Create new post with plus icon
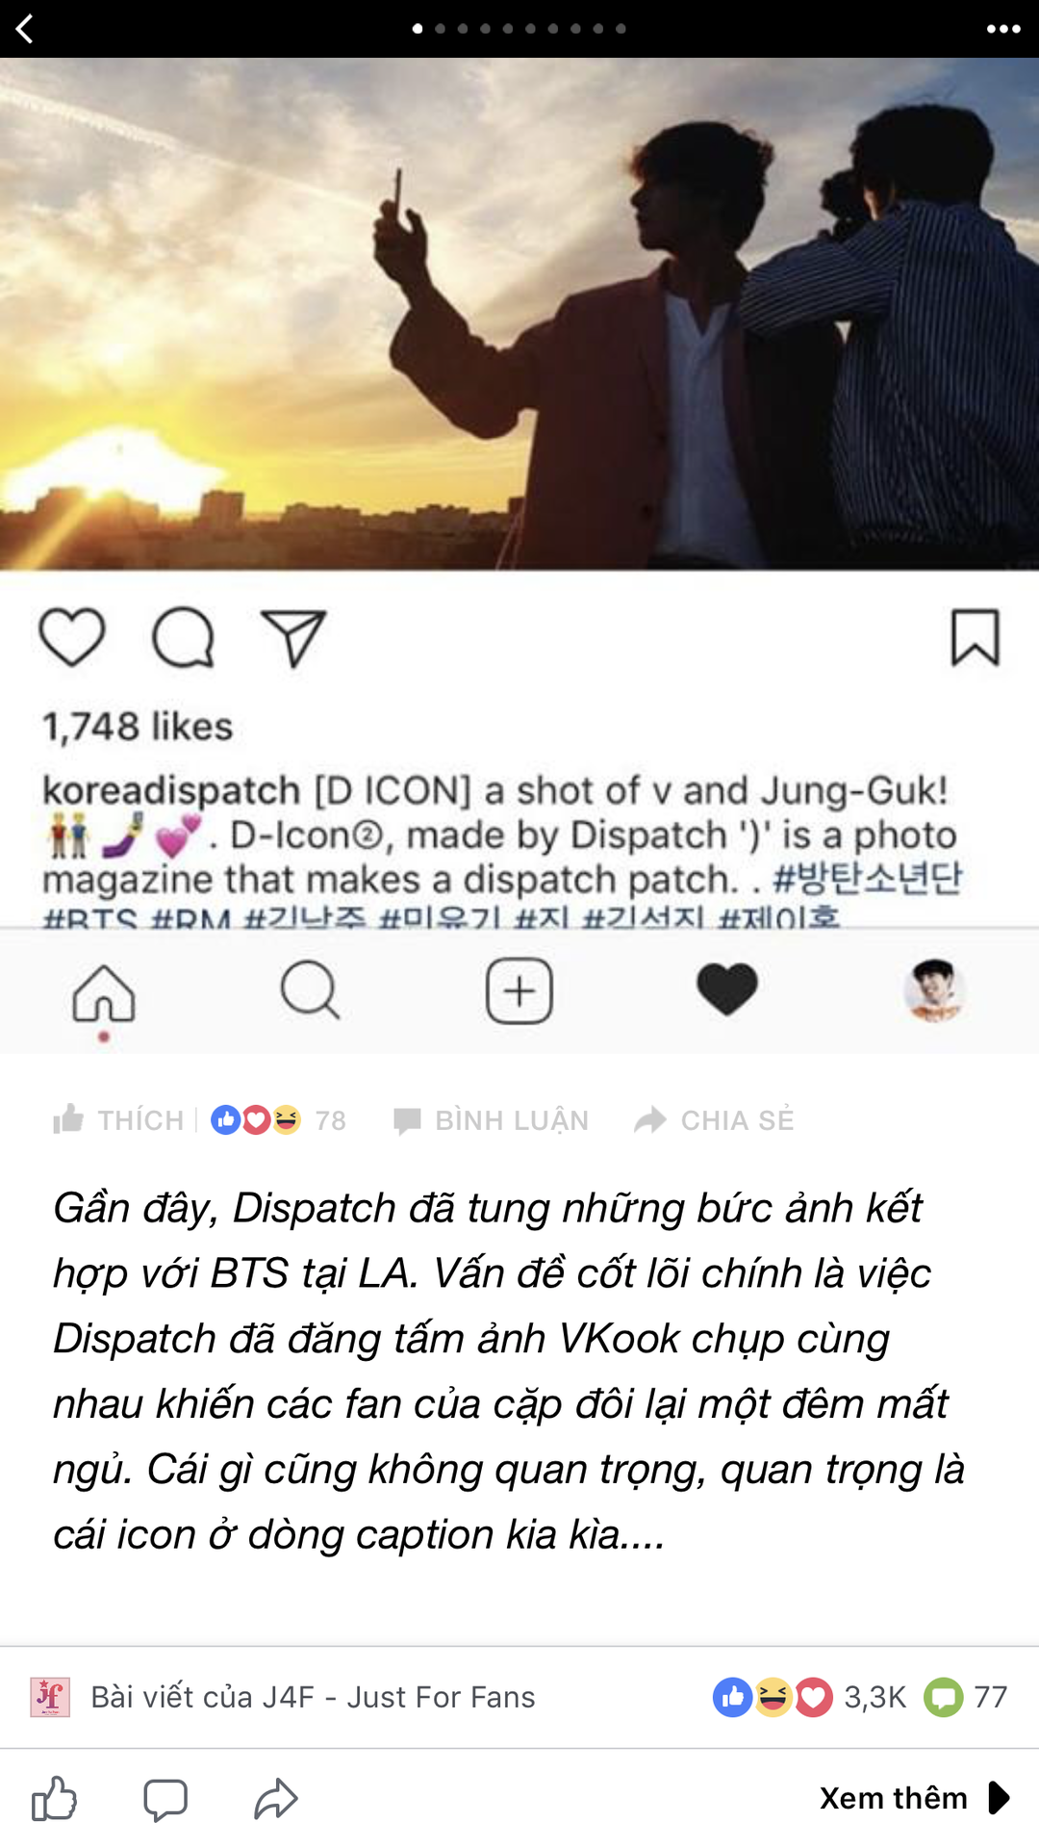This screenshot has height=1848, width=1039. point(519,991)
